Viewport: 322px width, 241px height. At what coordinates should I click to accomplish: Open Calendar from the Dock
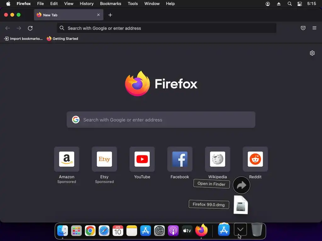118,231
